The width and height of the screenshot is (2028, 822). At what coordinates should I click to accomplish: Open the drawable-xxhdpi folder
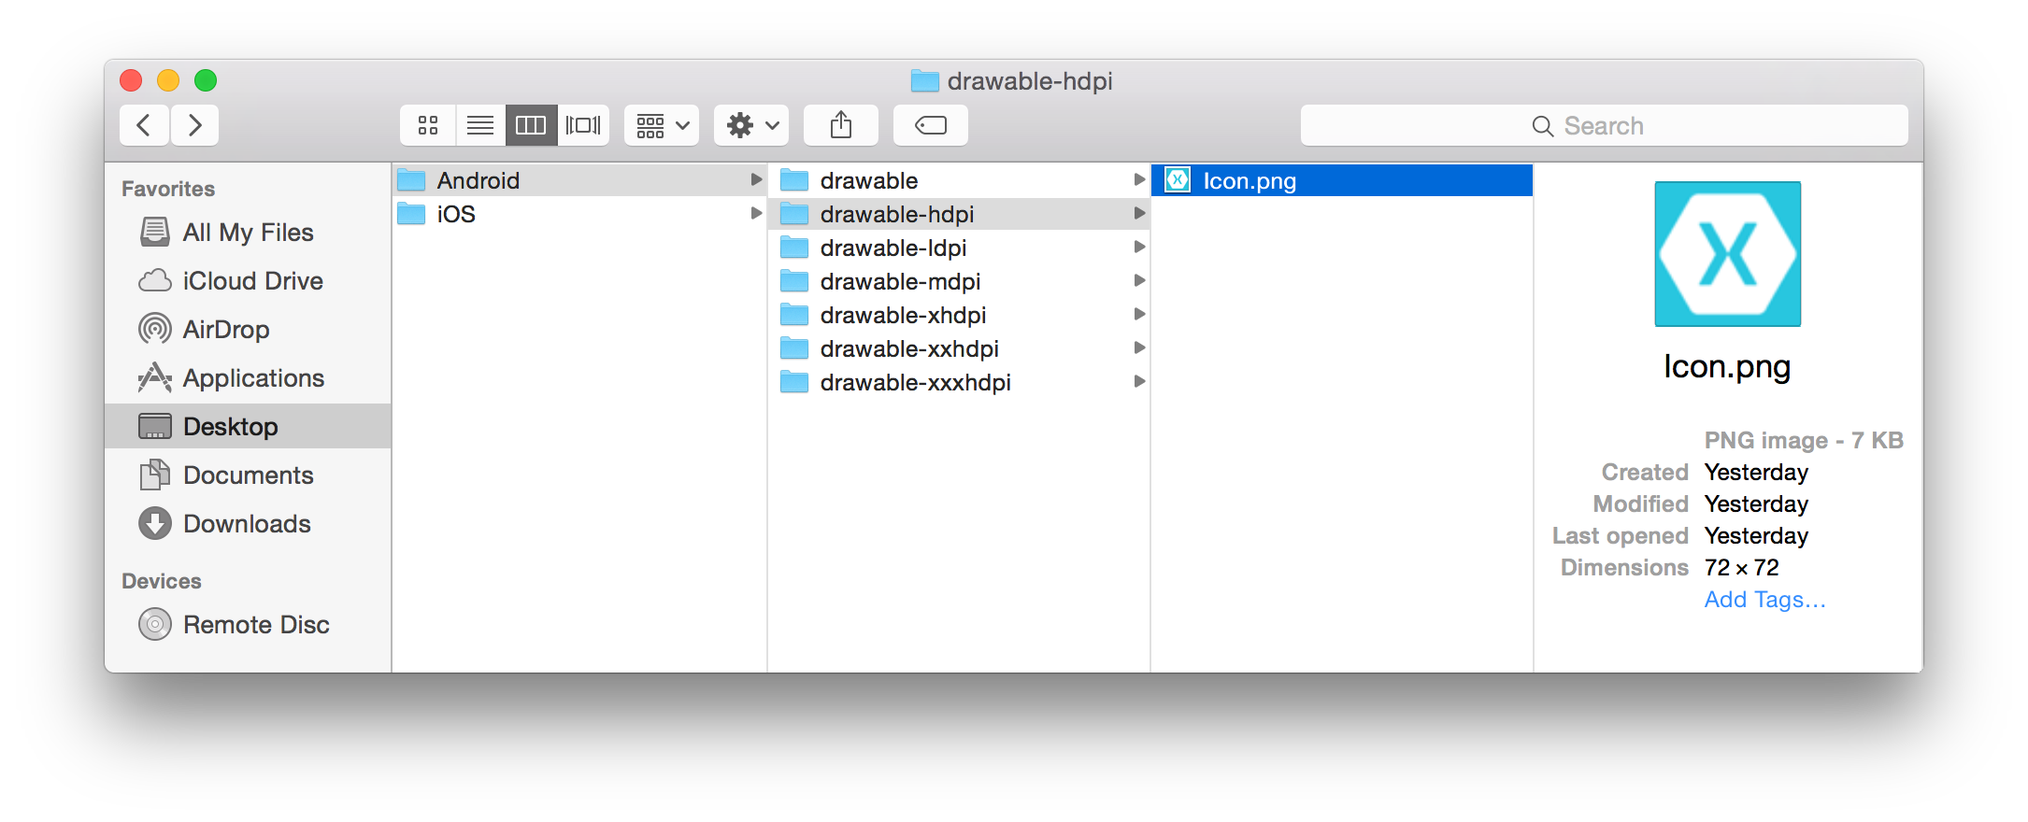pyautogui.click(x=908, y=349)
